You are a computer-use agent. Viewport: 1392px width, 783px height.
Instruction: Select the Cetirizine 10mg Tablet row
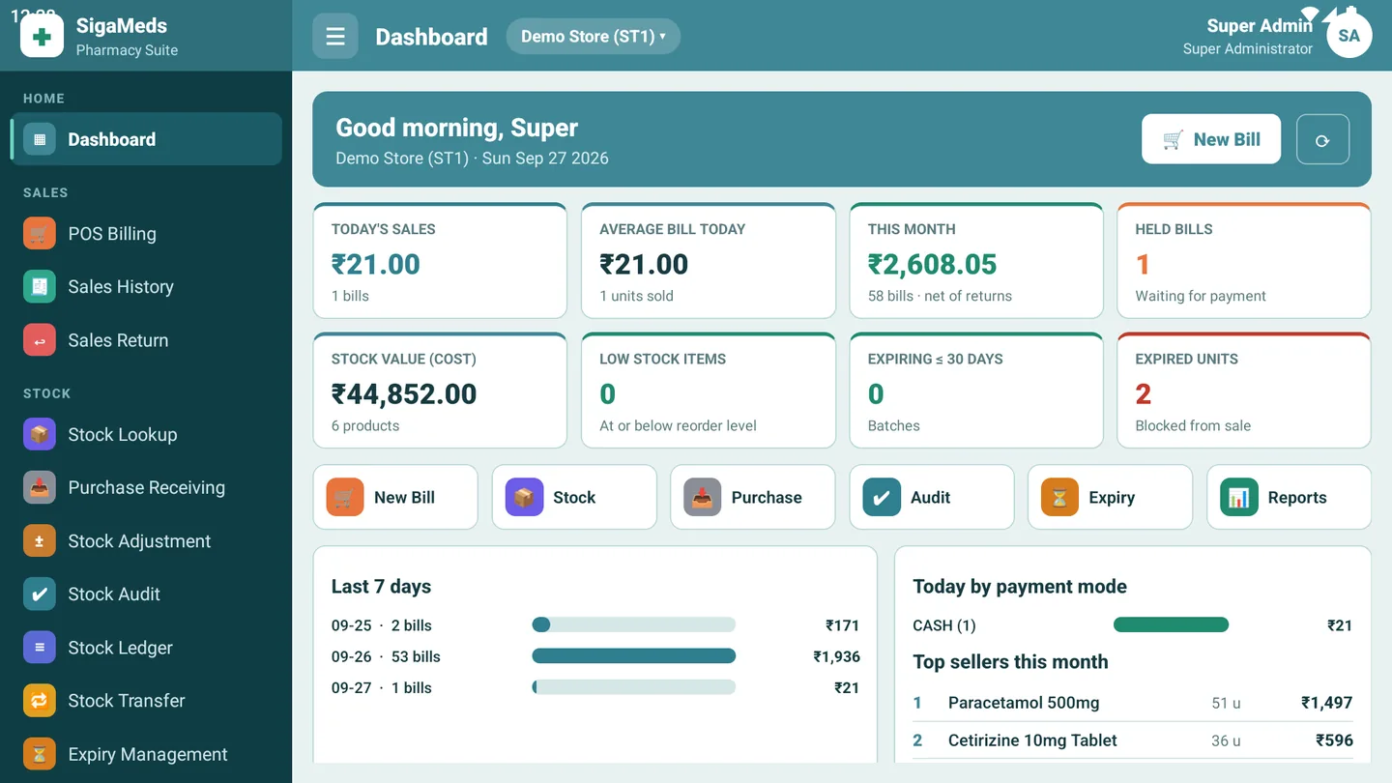pyautogui.click(x=1133, y=740)
